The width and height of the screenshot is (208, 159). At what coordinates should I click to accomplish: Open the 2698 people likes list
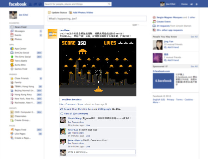click(x=105, y=109)
